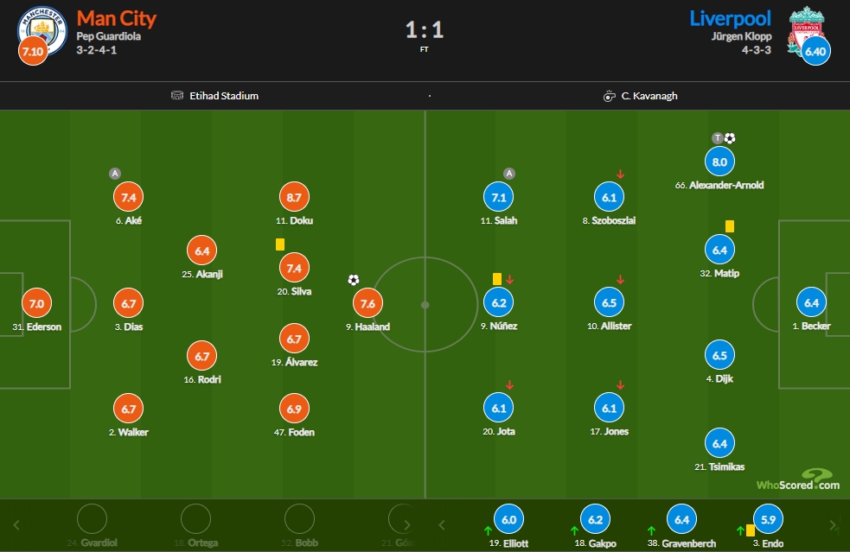This screenshot has width=850, height=552.
Task: Click Salah's 7.1 rating circle
Action: point(498,197)
